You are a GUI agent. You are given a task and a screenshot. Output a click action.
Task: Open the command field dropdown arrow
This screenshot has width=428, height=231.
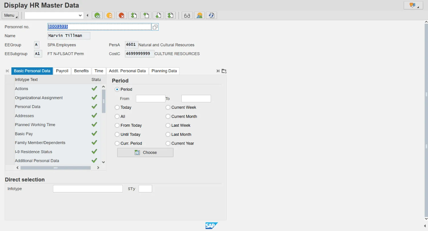click(80, 16)
